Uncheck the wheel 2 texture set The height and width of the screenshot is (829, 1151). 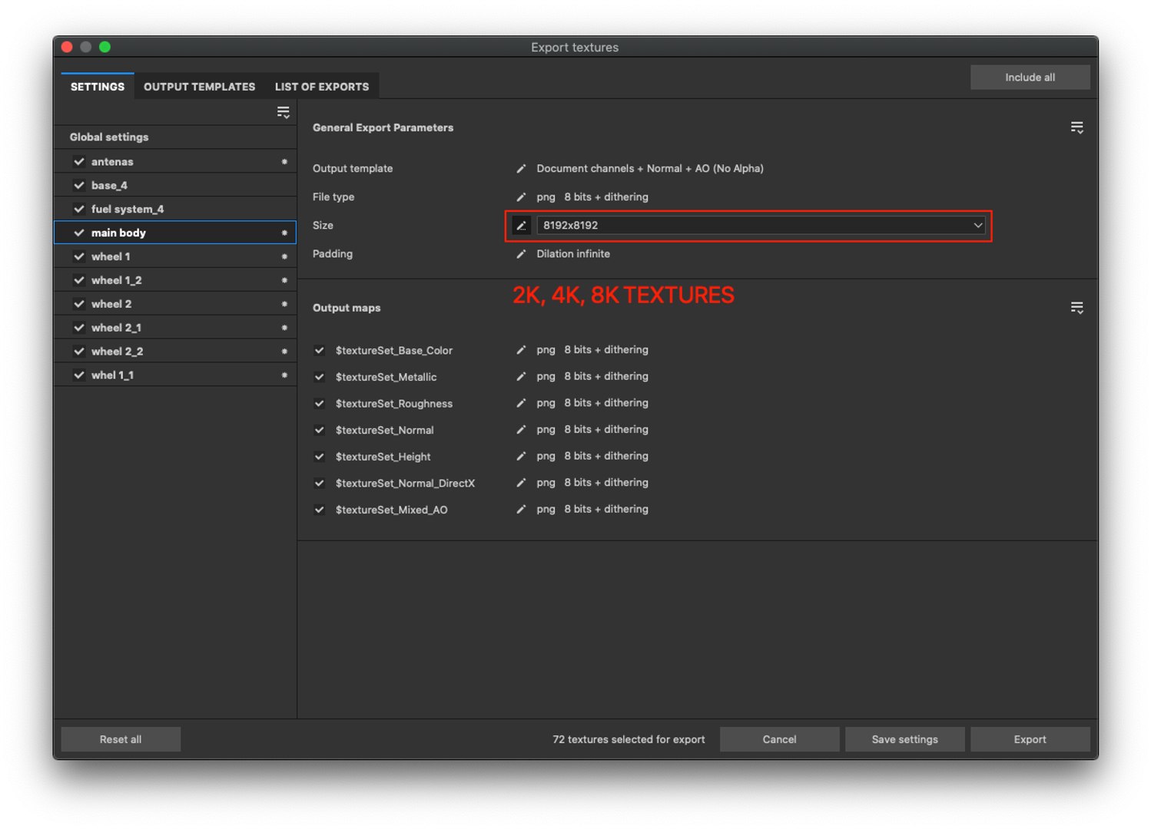[x=79, y=304]
